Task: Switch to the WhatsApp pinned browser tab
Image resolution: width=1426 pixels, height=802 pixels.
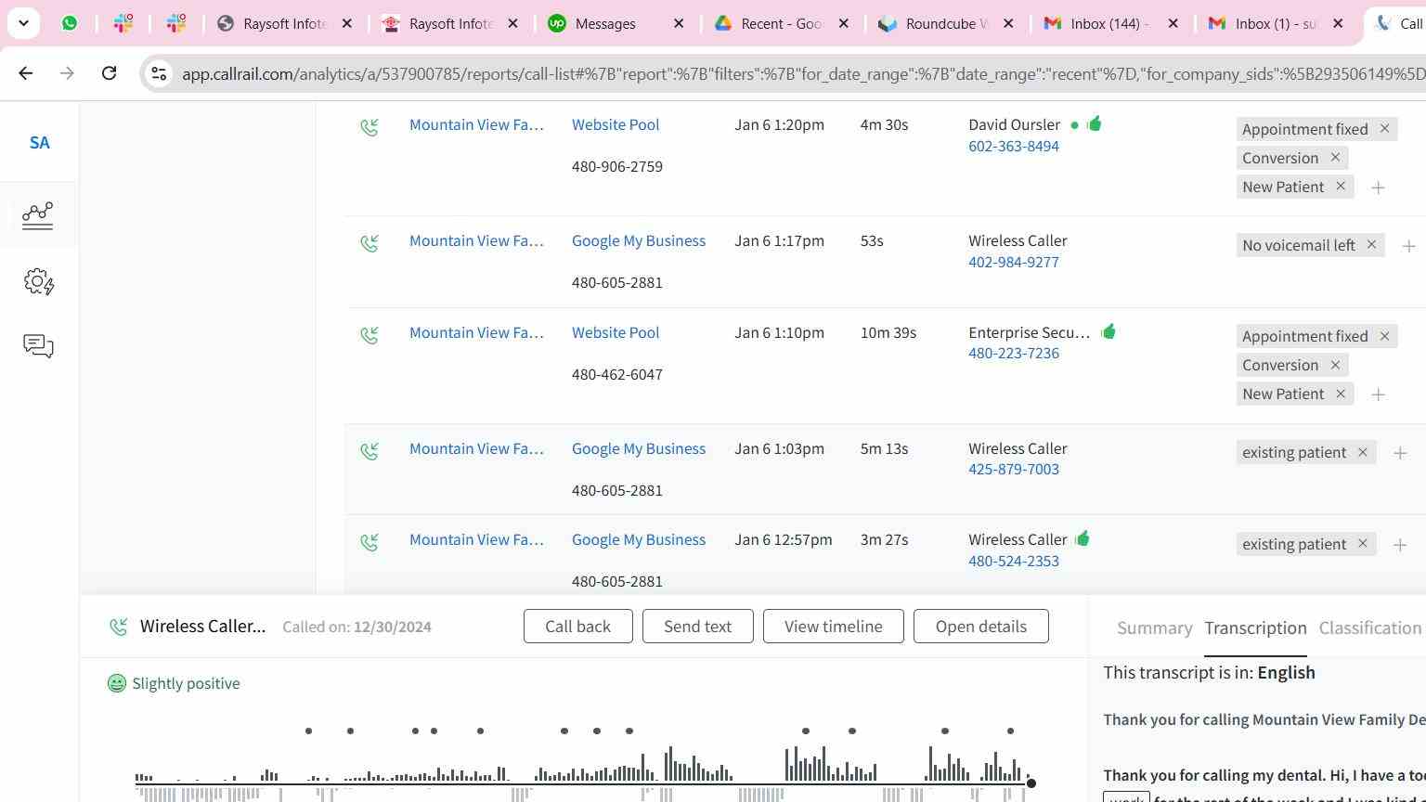Action: pyautogui.click(x=70, y=23)
